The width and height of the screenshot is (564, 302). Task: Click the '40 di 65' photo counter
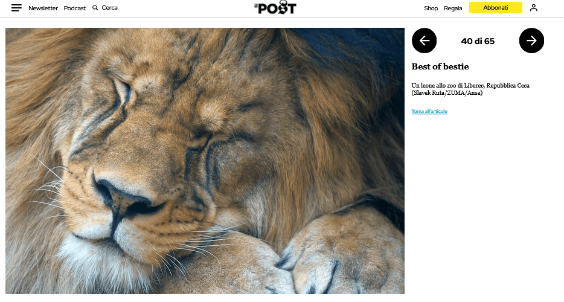click(478, 41)
